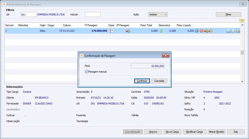Screen dimensions: 249x139
Task: Click the red exclamation alert icon
Action: [201, 31]
